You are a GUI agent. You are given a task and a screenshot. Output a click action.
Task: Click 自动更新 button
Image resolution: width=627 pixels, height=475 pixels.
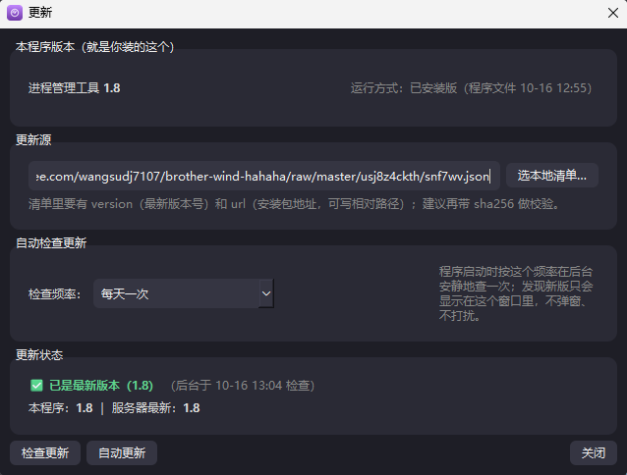click(x=122, y=453)
